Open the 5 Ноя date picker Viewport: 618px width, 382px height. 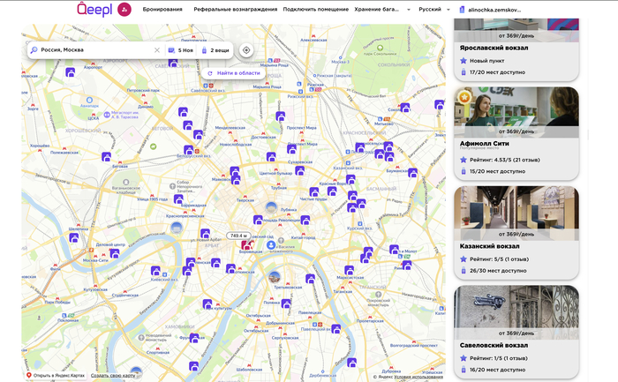click(181, 50)
